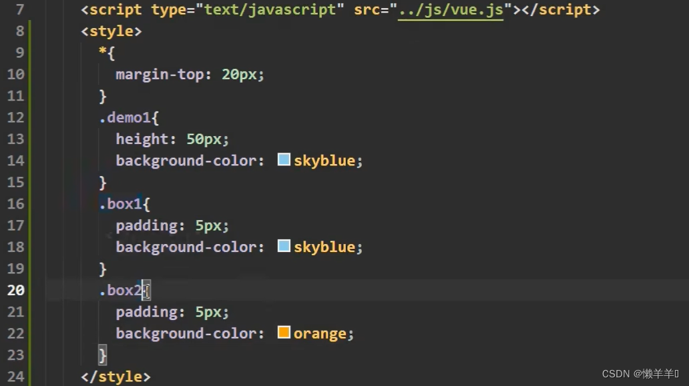Click the margin-top property
The width and height of the screenshot is (689, 386).
tap(160, 75)
